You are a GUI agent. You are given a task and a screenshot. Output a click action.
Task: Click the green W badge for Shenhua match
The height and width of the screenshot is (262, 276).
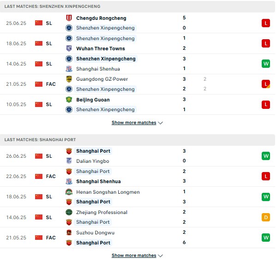[x=266, y=64]
